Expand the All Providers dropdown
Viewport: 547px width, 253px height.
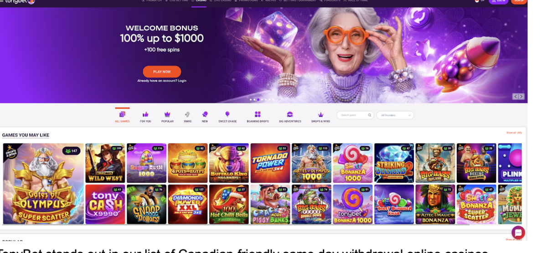tap(395, 115)
